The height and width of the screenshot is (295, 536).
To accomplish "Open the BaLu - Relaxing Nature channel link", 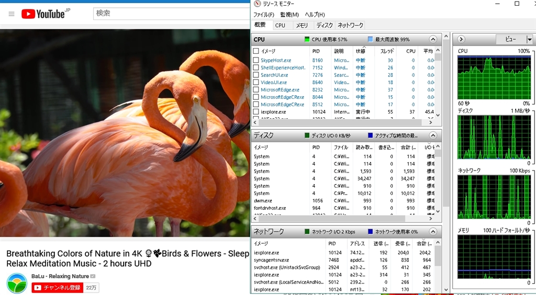I will [x=60, y=276].
